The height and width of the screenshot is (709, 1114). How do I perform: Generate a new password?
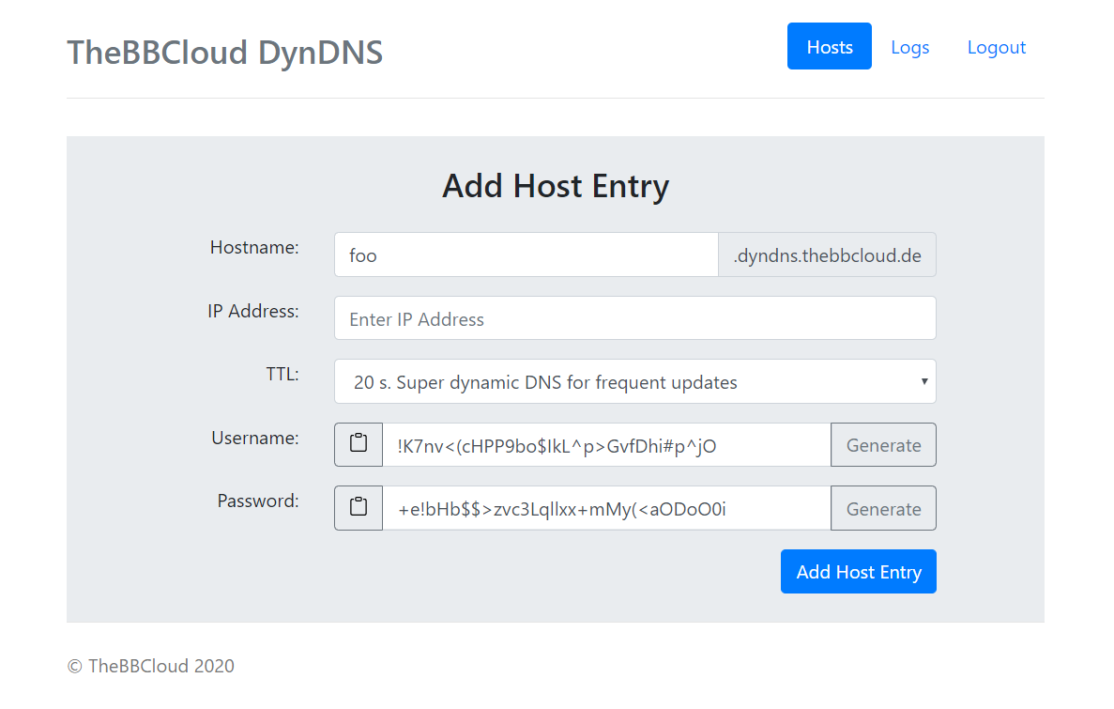tap(883, 508)
